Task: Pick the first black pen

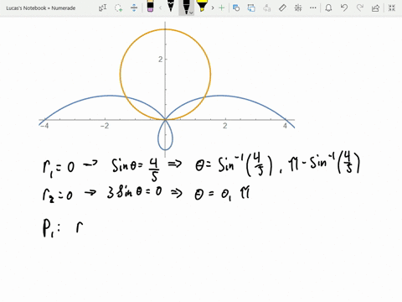Action: pyautogui.click(x=171, y=6)
